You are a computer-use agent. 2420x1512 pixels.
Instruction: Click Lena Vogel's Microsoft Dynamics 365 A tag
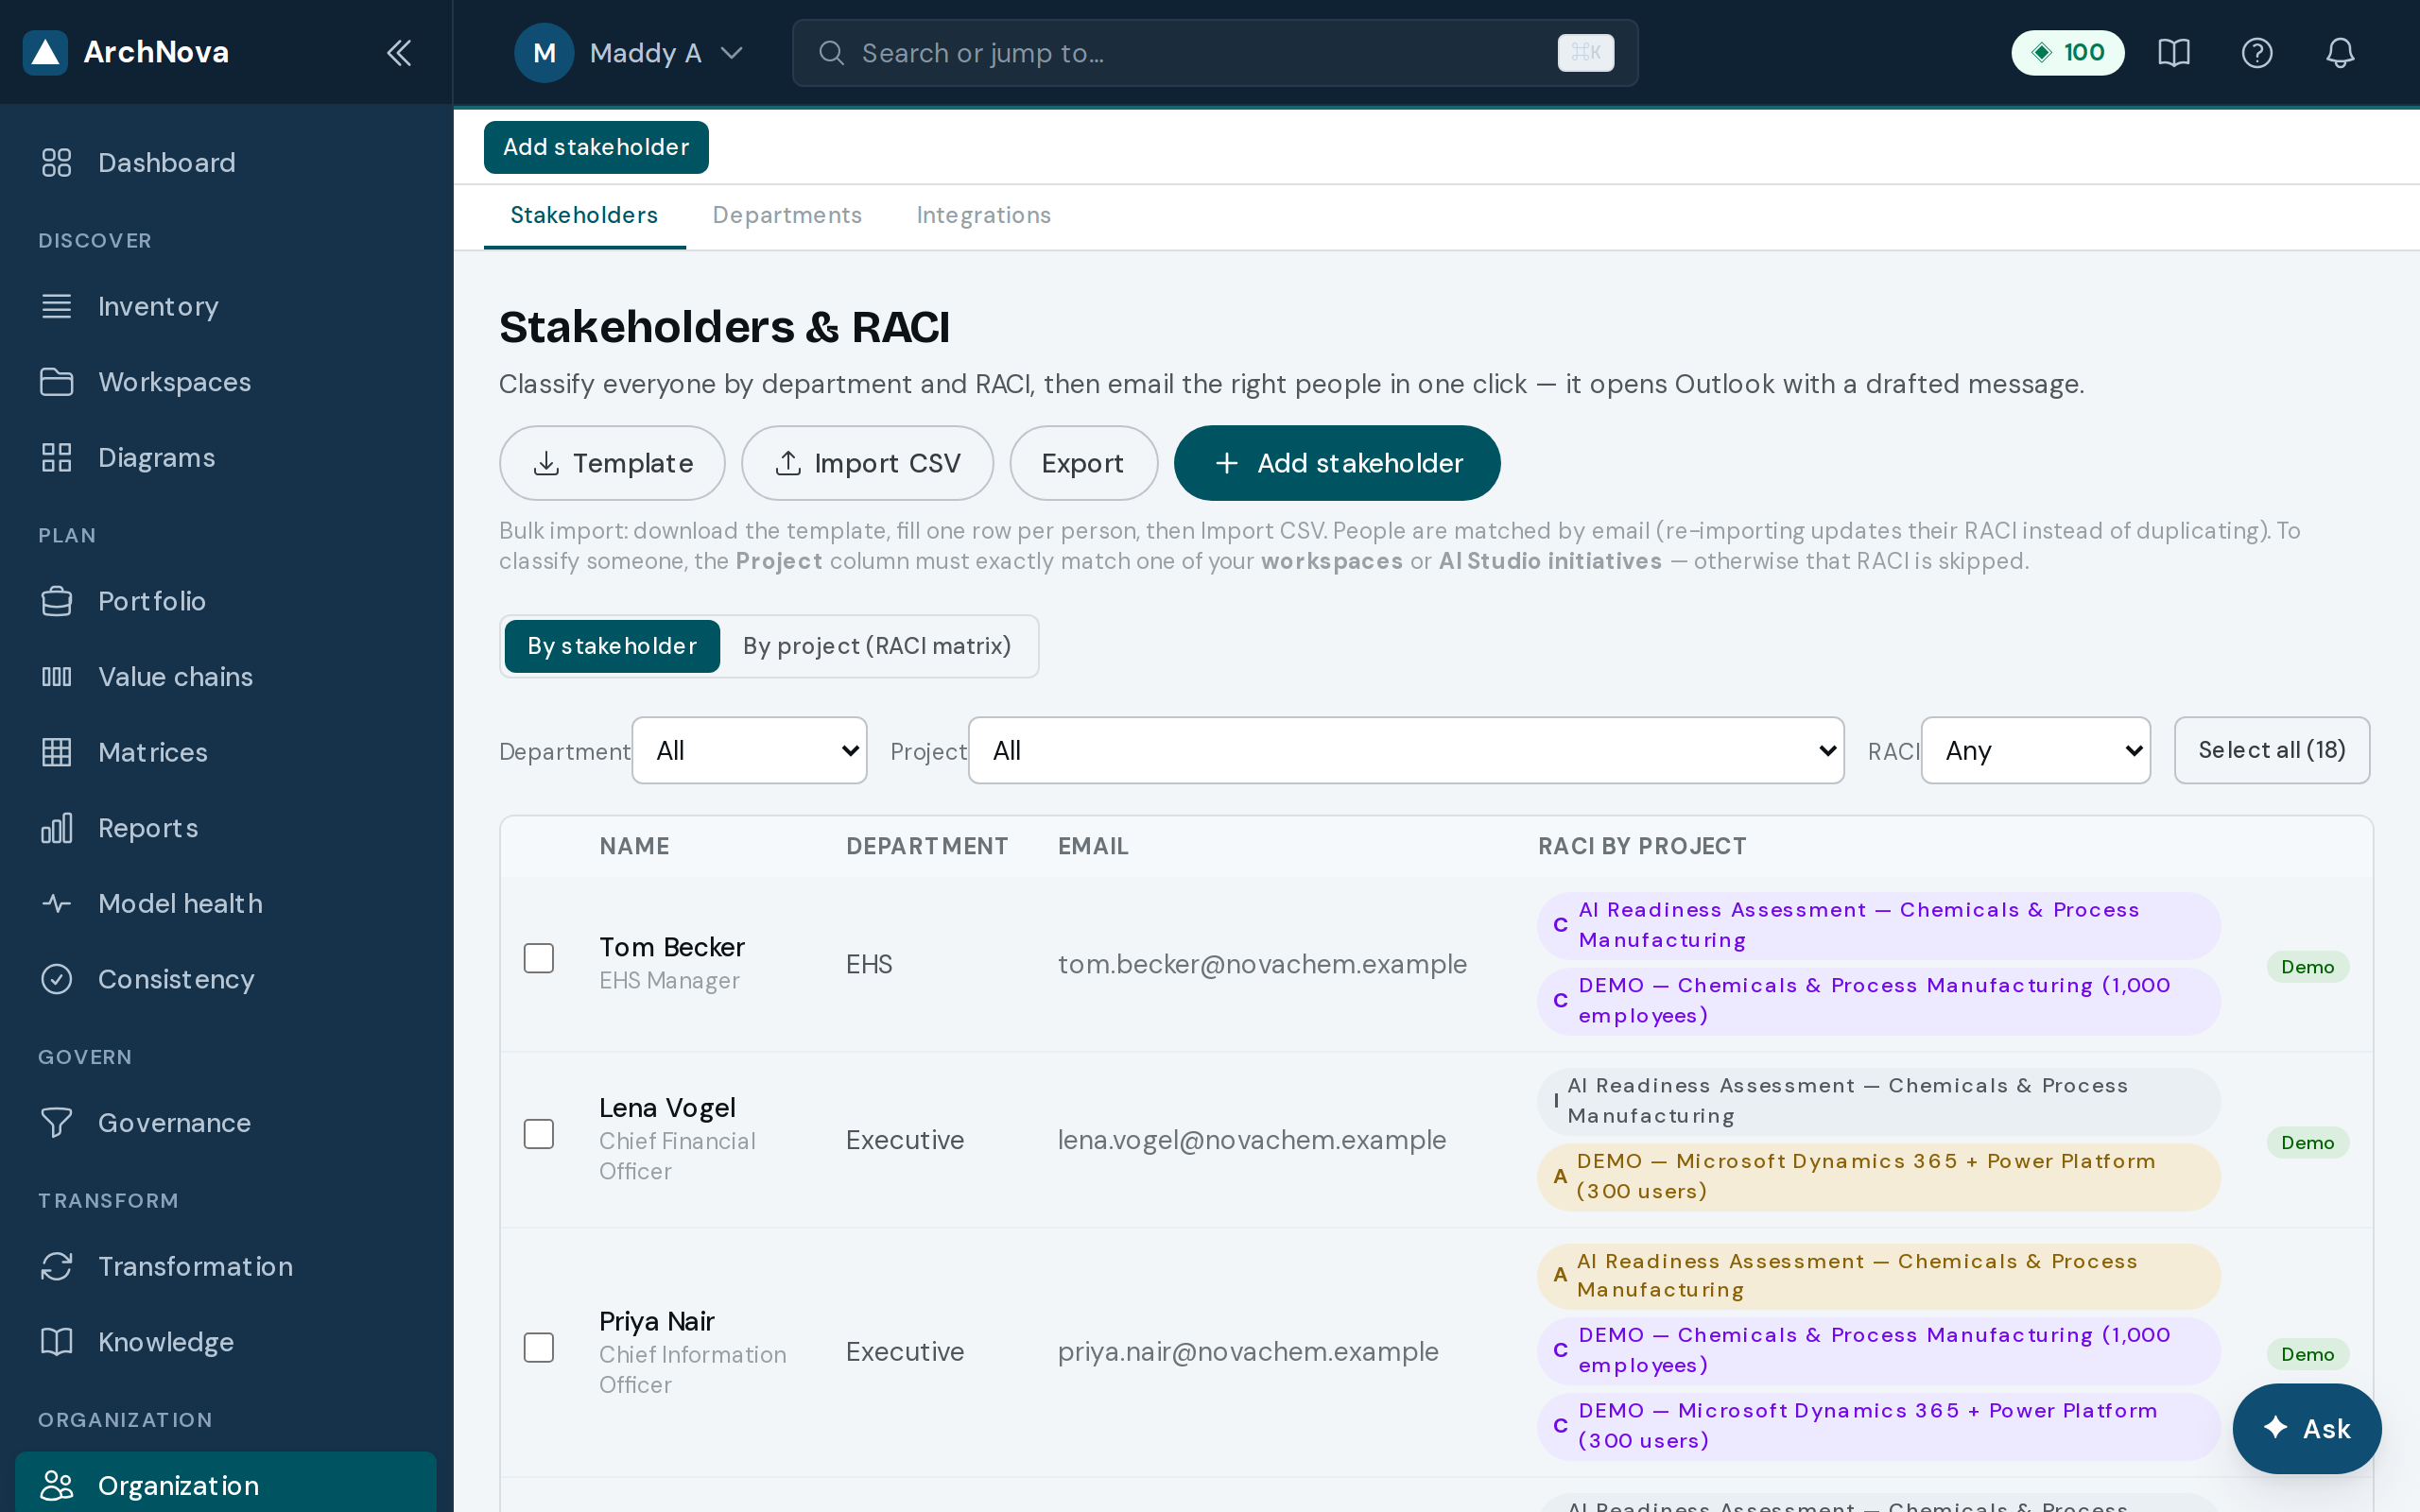click(x=1877, y=1176)
